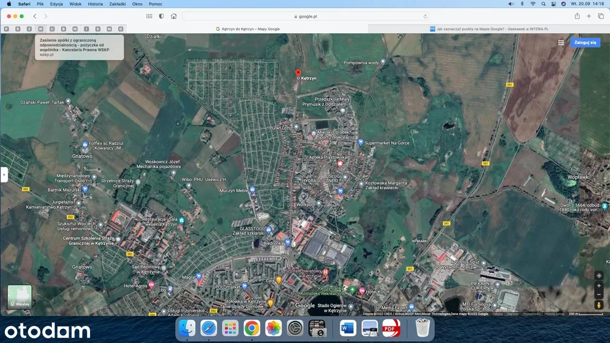Open Microsoft Word from the Dock
The image size is (610, 343).
pyautogui.click(x=348, y=328)
